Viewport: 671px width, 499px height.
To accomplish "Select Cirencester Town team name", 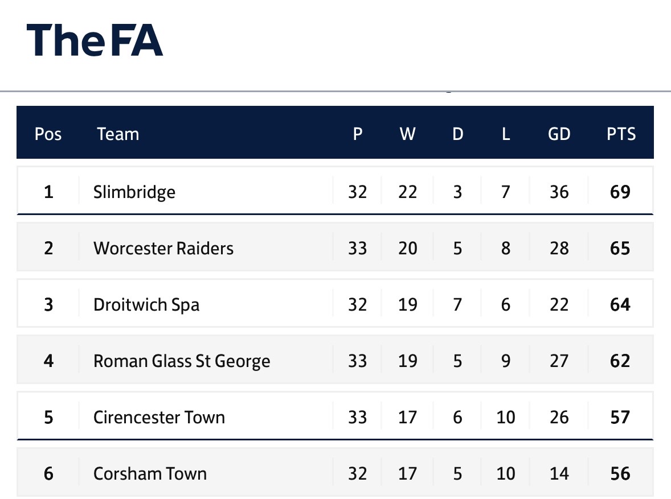I will point(159,417).
